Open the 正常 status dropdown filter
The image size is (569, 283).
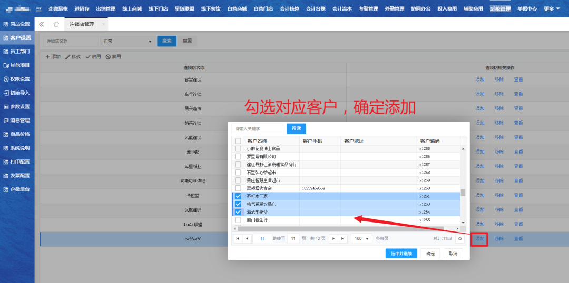tap(126, 41)
